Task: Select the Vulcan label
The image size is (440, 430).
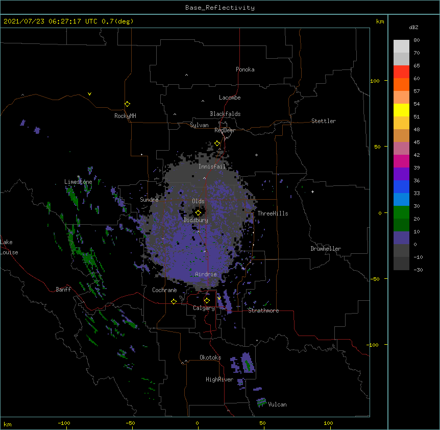Action: click(x=277, y=404)
